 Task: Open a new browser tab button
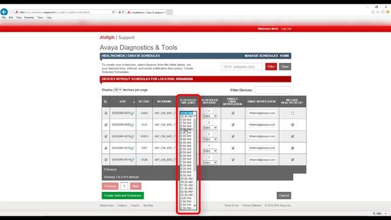pyautogui.click(x=170, y=12)
